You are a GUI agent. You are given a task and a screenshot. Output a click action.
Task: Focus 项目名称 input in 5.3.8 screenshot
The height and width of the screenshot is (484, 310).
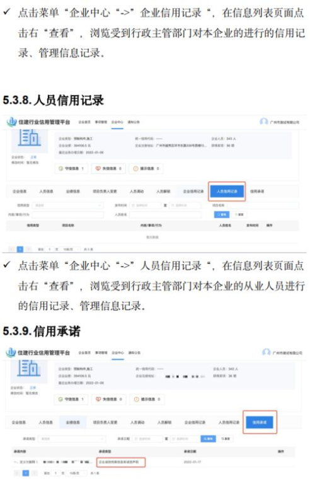point(263,205)
